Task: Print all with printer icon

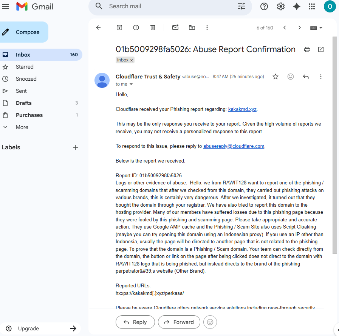Action: [x=307, y=49]
